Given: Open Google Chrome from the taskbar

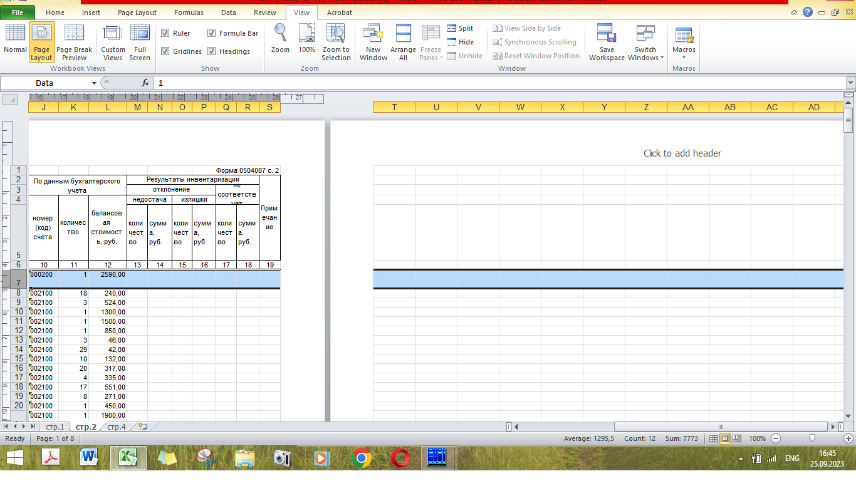Looking at the screenshot, I should pyautogui.click(x=361, y=458).
